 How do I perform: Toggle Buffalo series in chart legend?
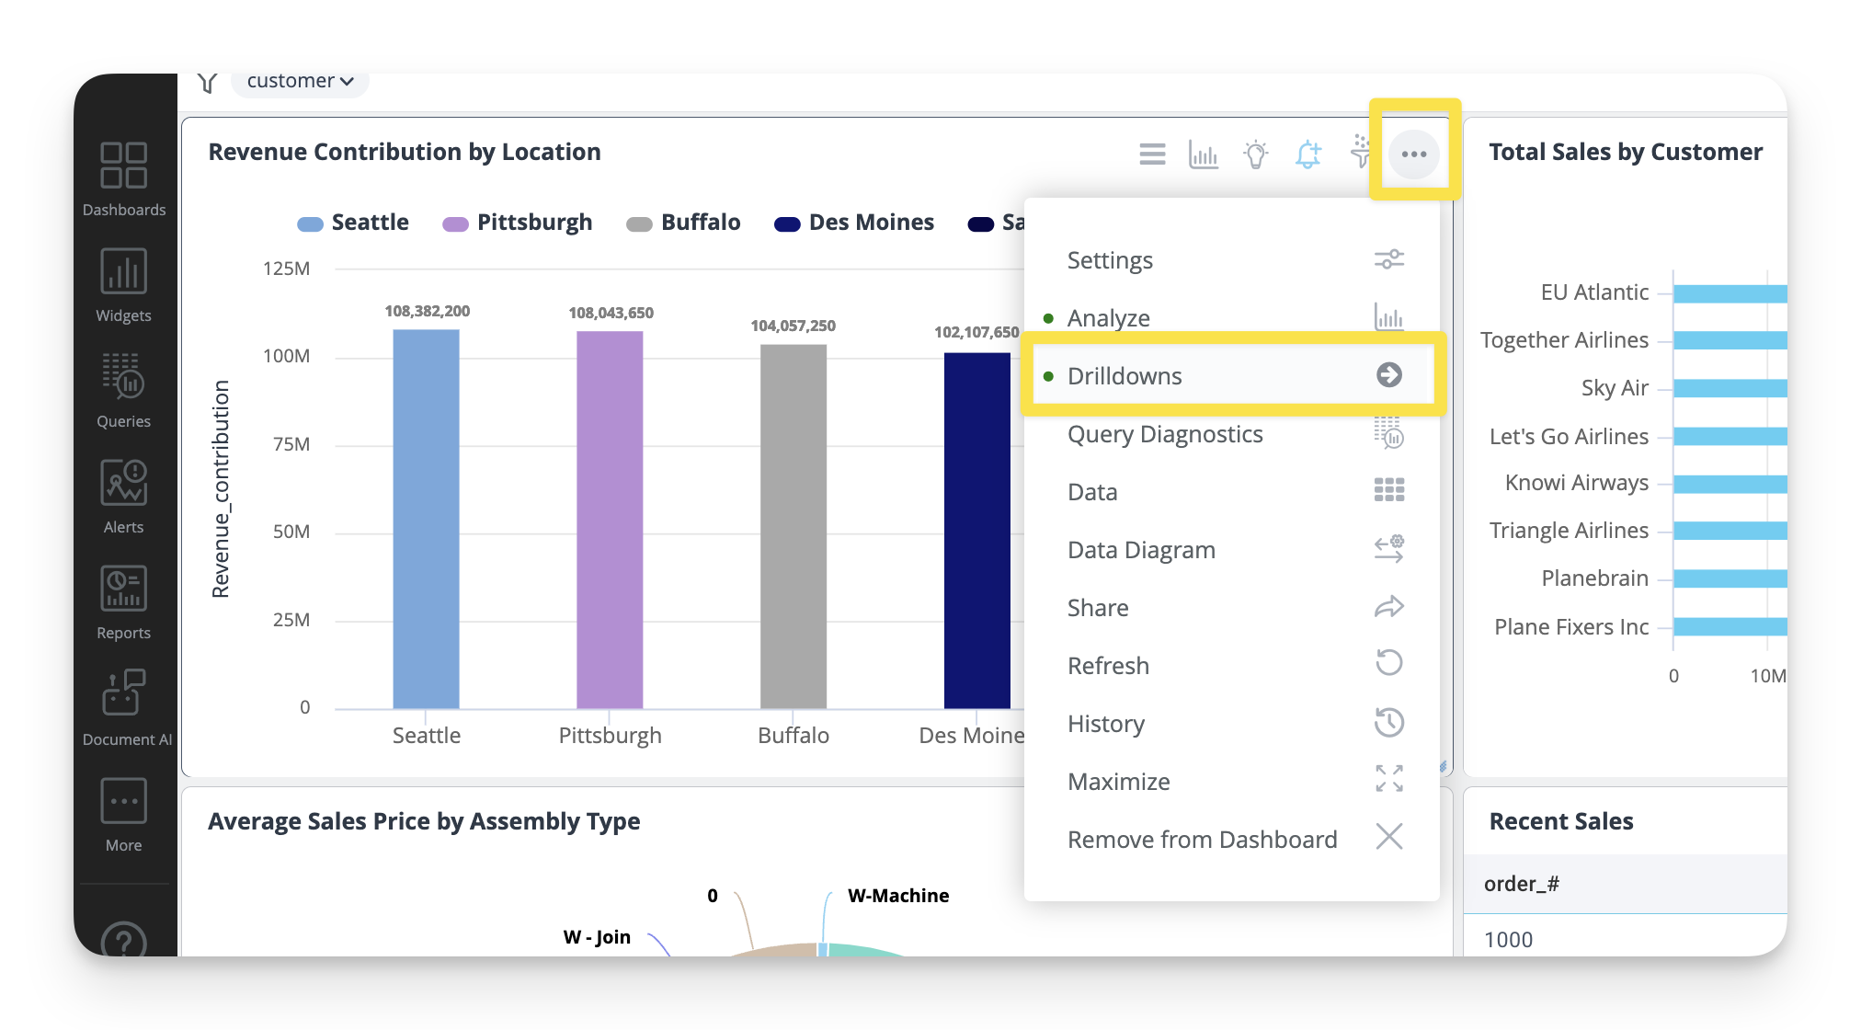(x=683, y=223)
